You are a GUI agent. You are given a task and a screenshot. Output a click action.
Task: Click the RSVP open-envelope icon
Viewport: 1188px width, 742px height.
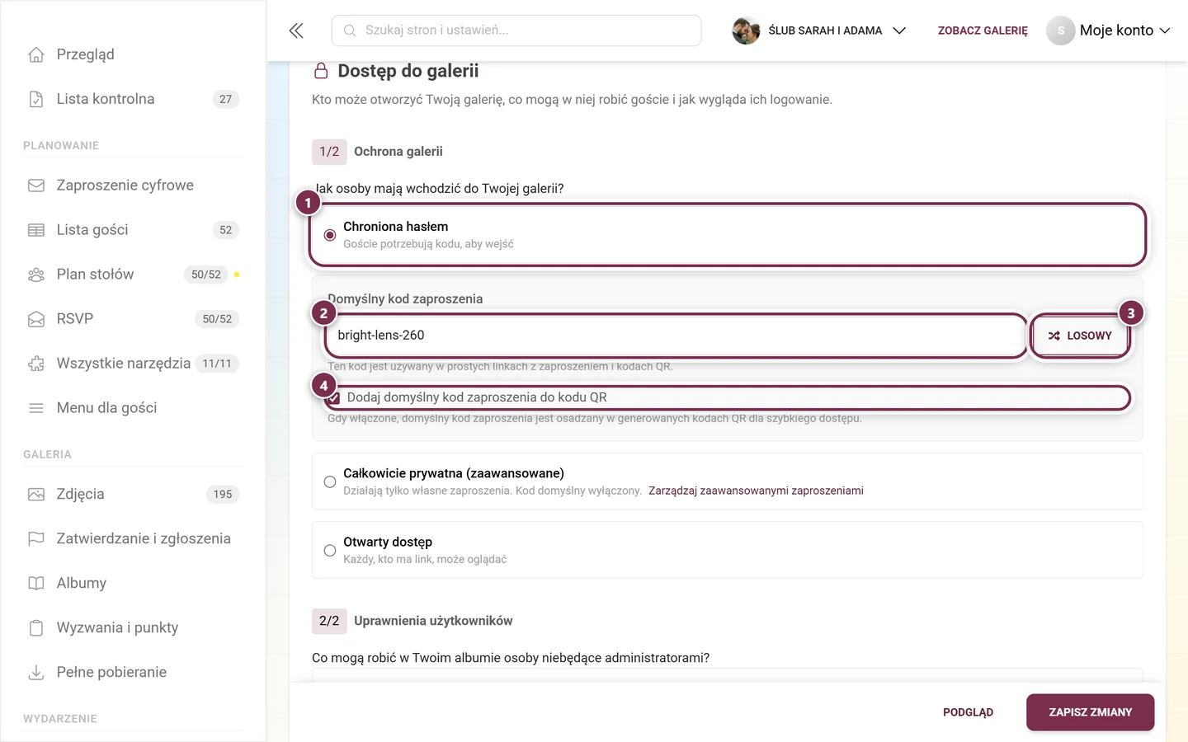[x=36, y=319]
